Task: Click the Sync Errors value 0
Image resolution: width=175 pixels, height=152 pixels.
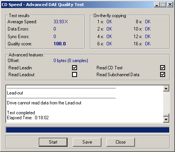Action: [55, 37]
